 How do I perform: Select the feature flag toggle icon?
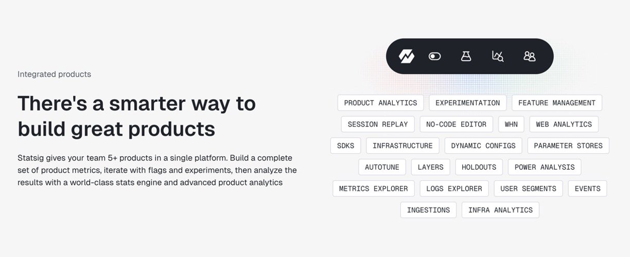coord(435,57)
